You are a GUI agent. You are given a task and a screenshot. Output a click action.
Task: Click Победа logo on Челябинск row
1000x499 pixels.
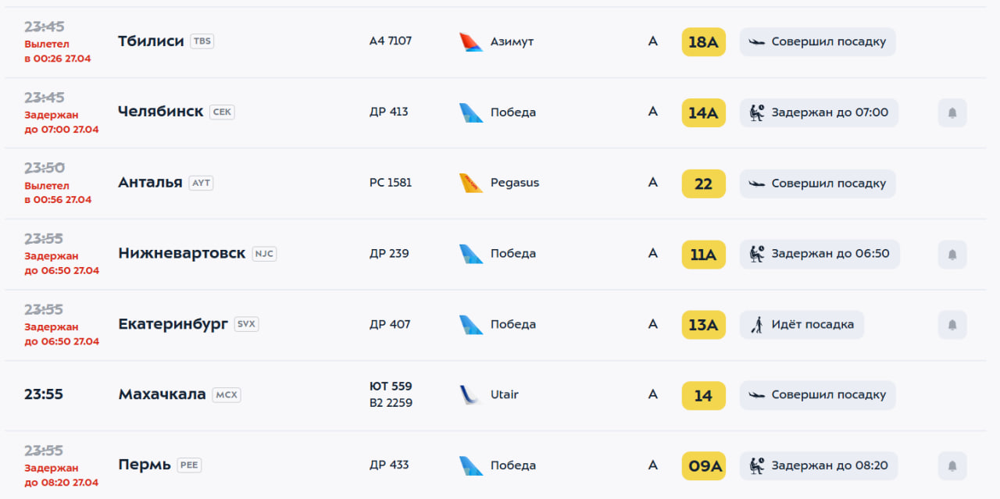tap(471, 112)
